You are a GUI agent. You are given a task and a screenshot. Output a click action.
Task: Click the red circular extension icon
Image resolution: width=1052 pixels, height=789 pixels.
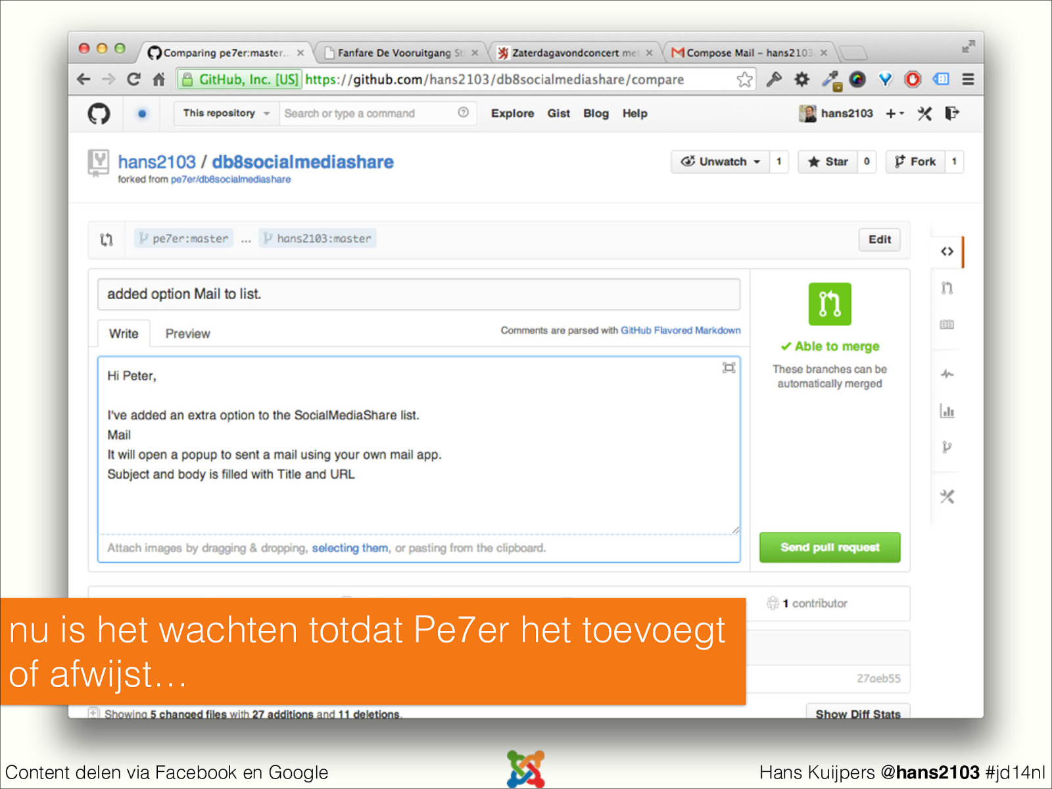tap(913, 80)
